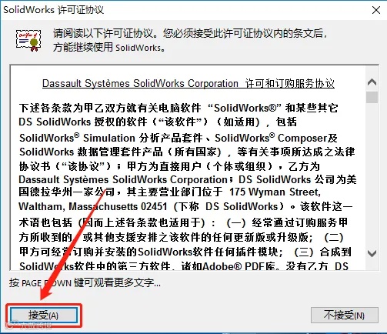
Task: Click the 方能继续使用 SolidWorks instruction line
Action: [x=109, y=48]
